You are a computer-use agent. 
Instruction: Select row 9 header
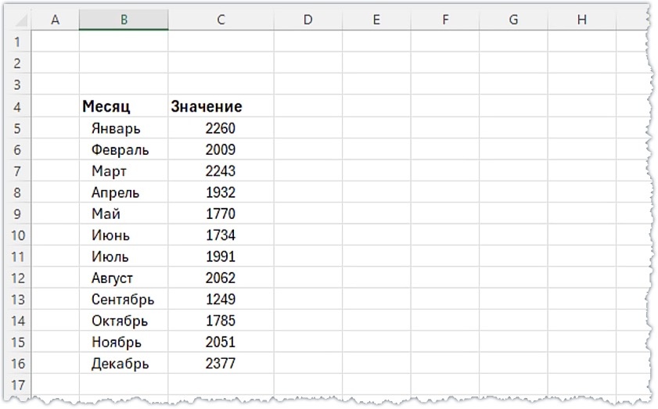point(17,213)
